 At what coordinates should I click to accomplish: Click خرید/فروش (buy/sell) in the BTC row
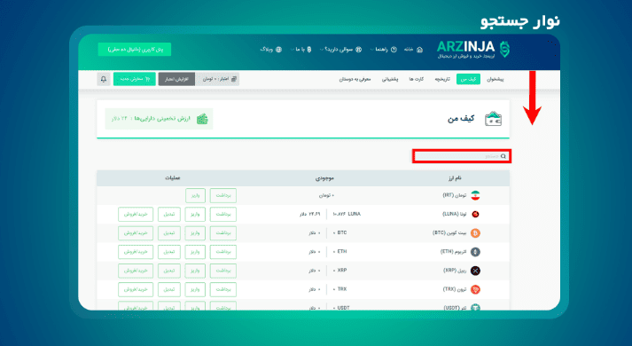[x=136, y=233]
